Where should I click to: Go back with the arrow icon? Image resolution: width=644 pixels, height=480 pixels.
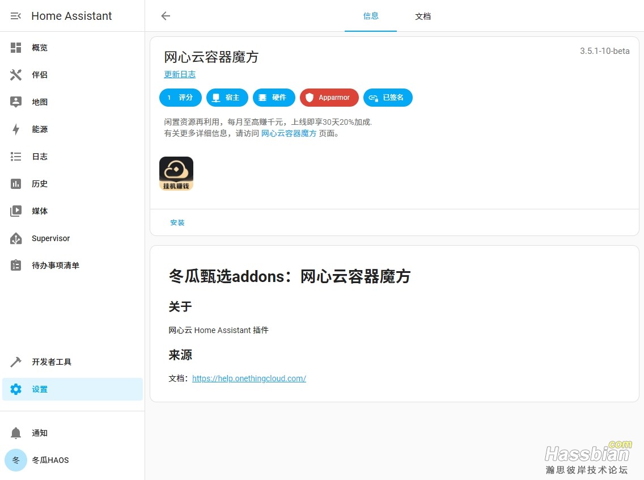click(x=166, y=16)
